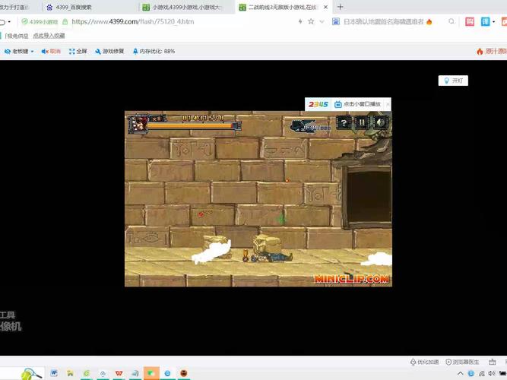Open the green 360 browser taskbar icon
The height and width of the screenshot is (380, 507).
click(87, 373)
